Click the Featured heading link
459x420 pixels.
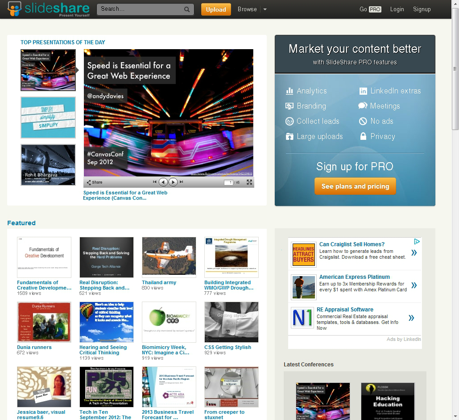[x=21, y=223]
